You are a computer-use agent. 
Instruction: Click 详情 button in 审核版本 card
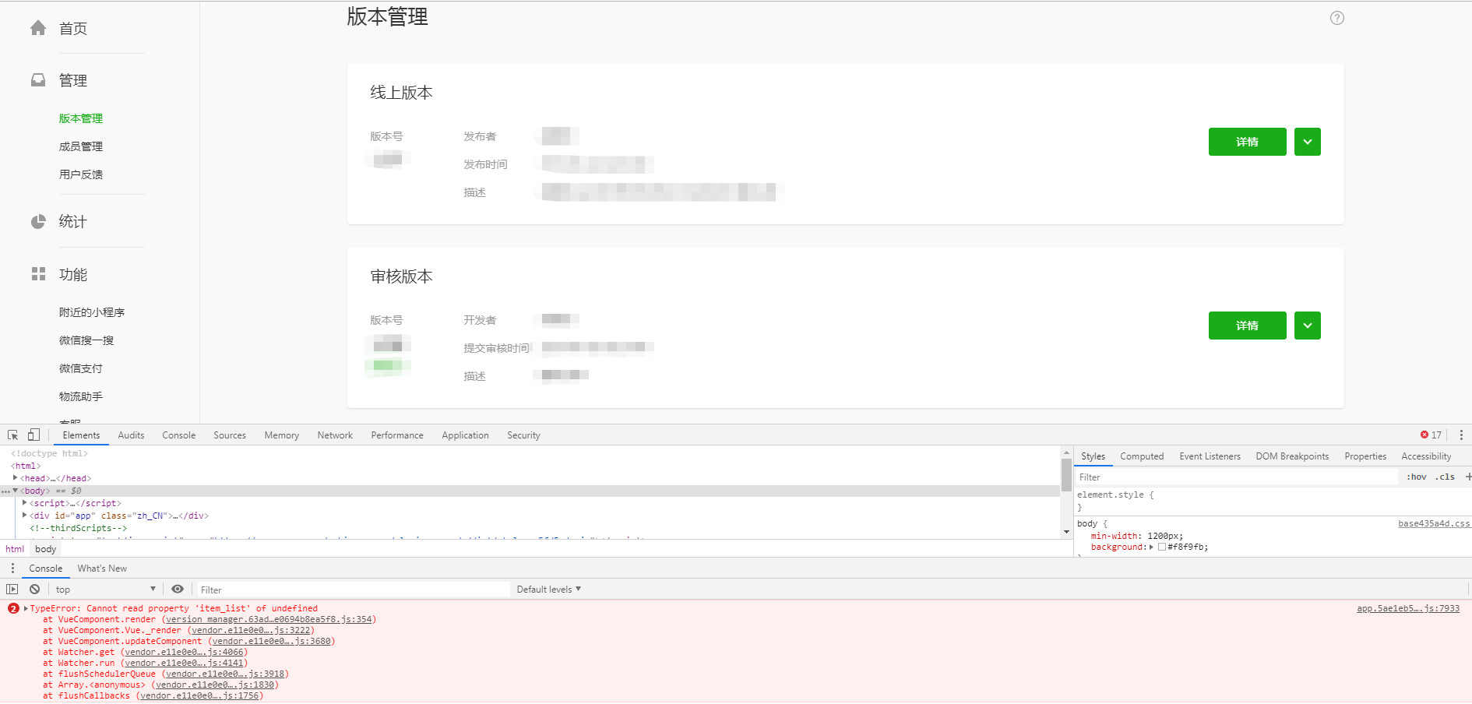[x=1248, y=326]
